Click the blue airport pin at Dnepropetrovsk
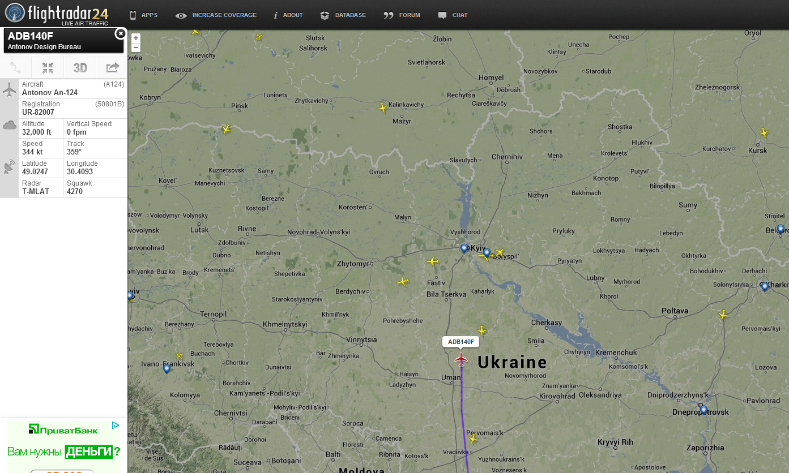The image size is (789, 473). (x=703, y=410)
